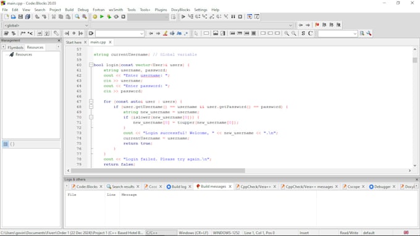This screenshot has height=236, width=420.
Task: Open the Build menu
Action: [x=69, y=10]
